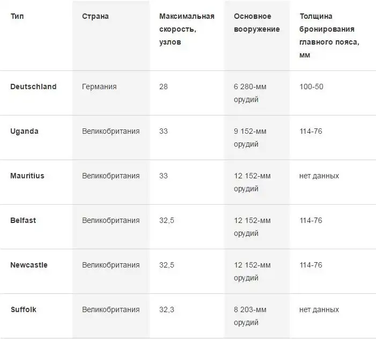The image size is (376, 339).
Task: Click the "Германия" country cell
Action: (99, 86)
